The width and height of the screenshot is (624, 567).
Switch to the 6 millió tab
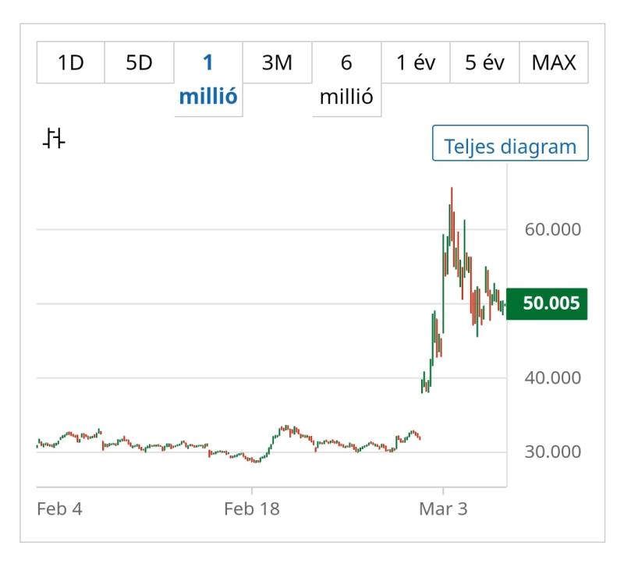(x=346, y=80)
